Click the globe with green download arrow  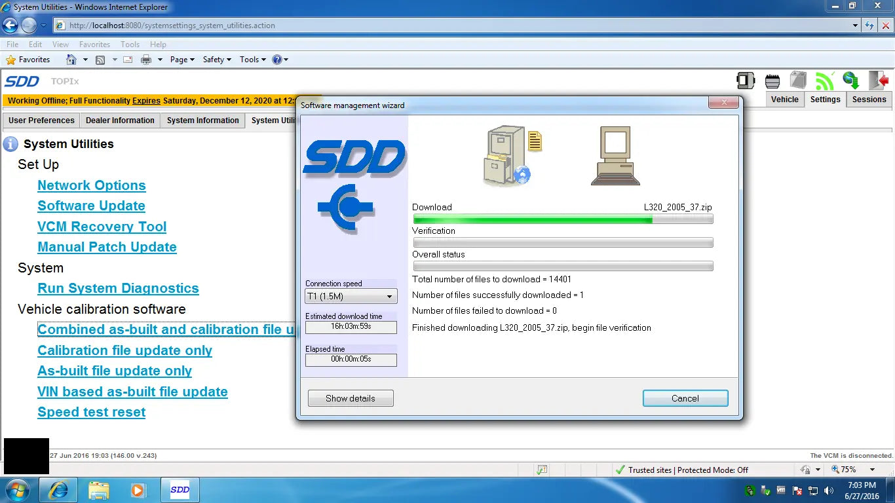[x=851, y=81]
